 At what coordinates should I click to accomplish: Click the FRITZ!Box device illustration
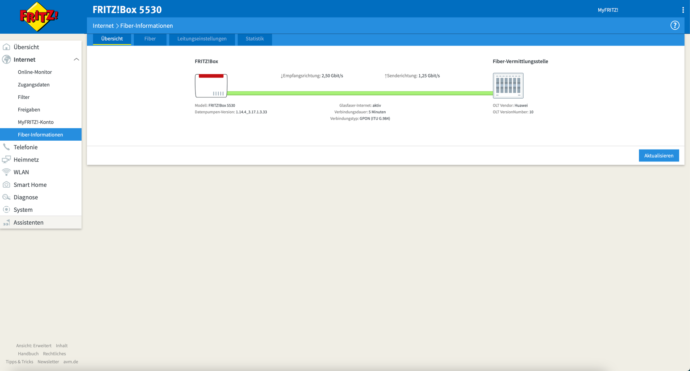point(211,85)
